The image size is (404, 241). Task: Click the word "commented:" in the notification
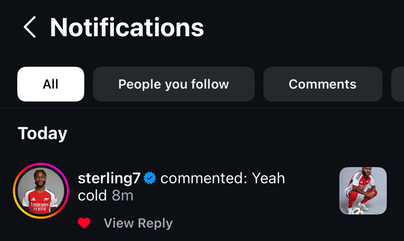[204, 178]
